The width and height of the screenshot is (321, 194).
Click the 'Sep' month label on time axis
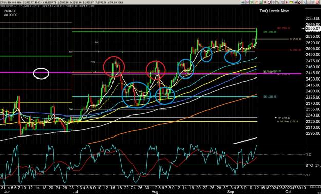tap(231, 192)
